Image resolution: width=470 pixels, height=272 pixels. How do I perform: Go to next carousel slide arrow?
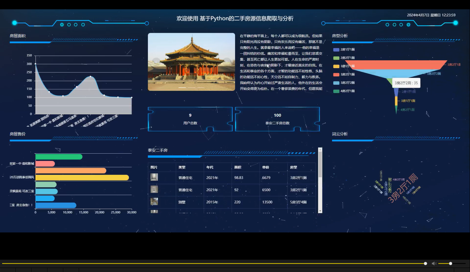click(x=227, y=62)
